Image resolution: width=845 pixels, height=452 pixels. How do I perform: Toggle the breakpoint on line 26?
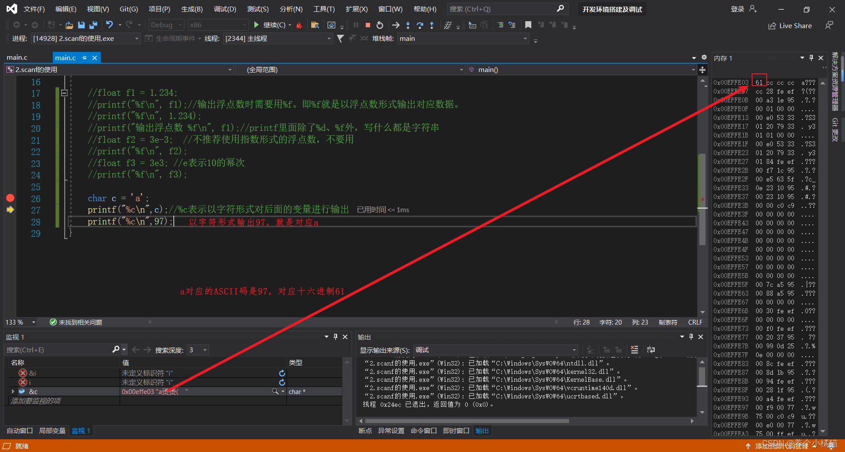point(10,198)
